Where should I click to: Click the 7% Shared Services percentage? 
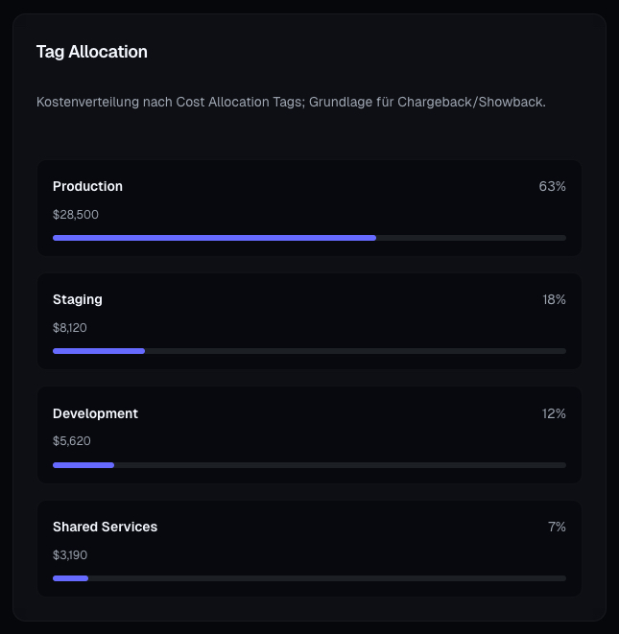pos(557,527)
